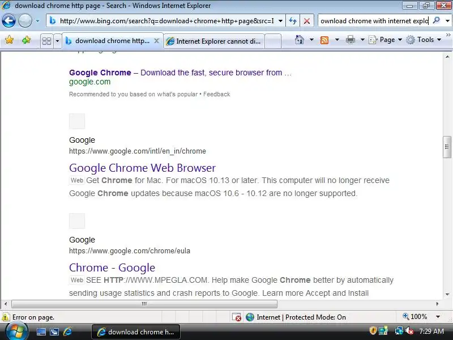Image resolution: width=453 pixels, height=340 pixels.
Task: Click the security shield tray icon
Action: [x=373, y=330]
